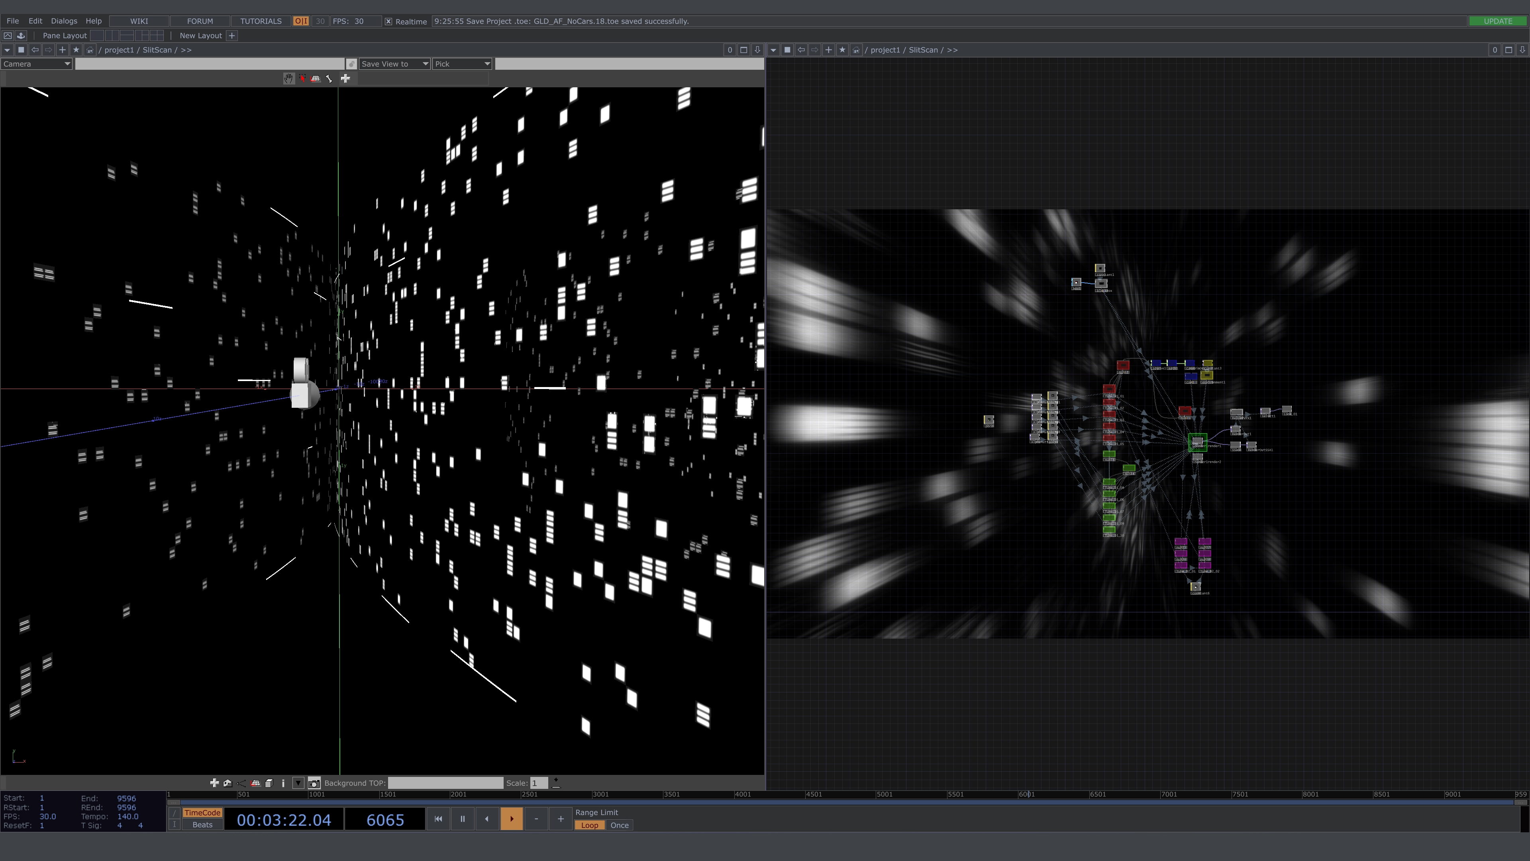Screen dimensions: 1530x861
Task: Open the Camera dropdown
Action: [37, 64]
